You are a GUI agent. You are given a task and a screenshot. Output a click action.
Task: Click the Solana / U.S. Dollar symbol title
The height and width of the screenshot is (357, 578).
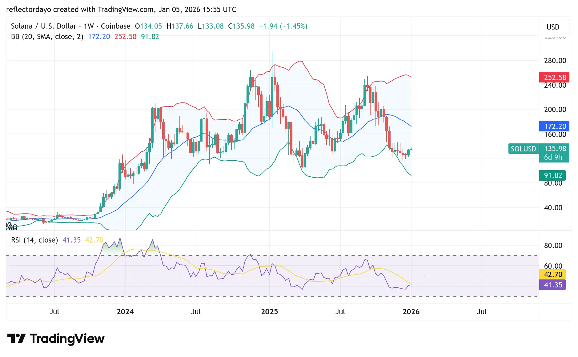point(43,26)
